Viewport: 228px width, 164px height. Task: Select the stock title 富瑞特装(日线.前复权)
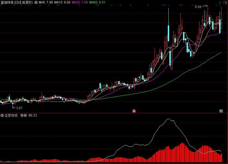(x=17, y=2)
